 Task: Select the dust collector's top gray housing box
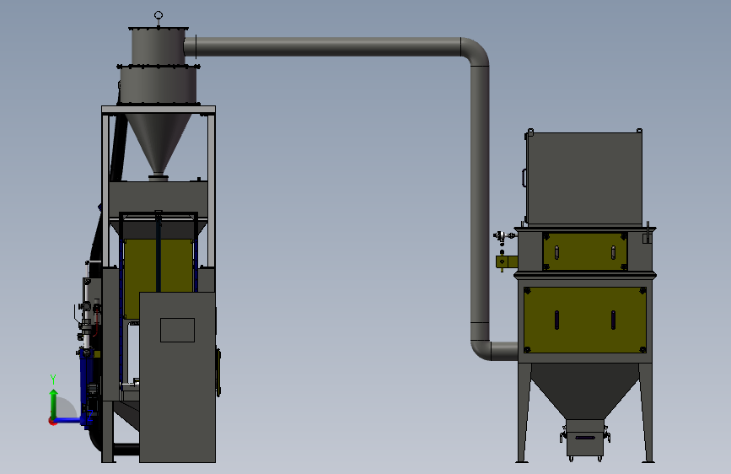(584, 179)
